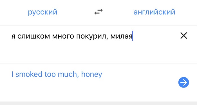The width and height of the screenshot is (197, 105).
Task: Select the word 'too' in the translation
Action: tap(50, 74)
